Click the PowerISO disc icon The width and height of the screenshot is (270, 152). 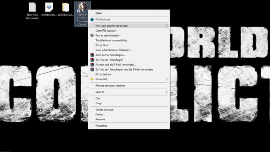[x=92, y=79]
